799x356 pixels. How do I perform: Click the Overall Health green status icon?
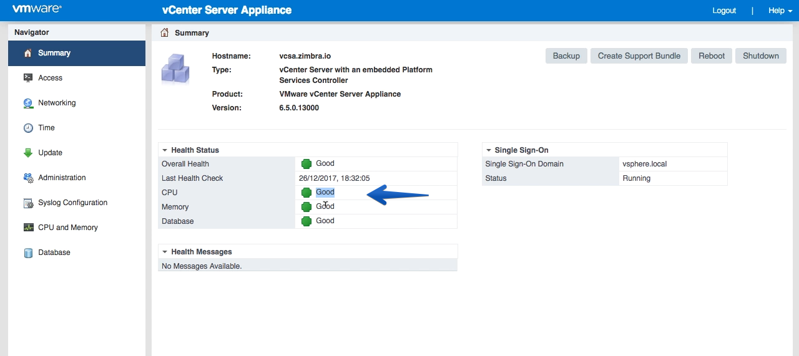306,164
